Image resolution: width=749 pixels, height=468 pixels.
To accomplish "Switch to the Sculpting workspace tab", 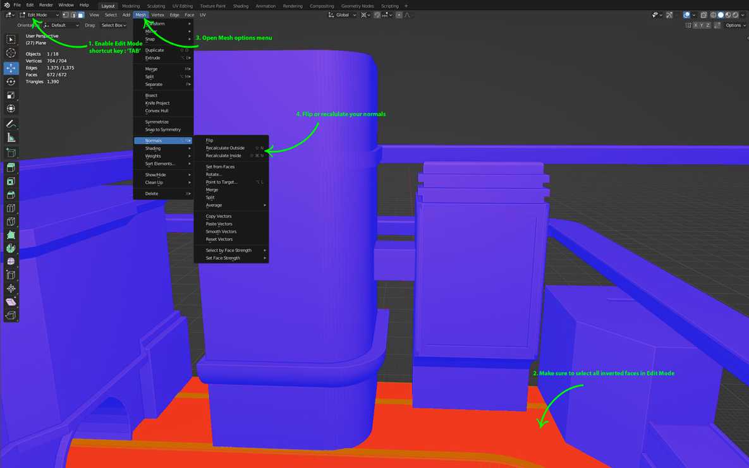I will 155,6.
